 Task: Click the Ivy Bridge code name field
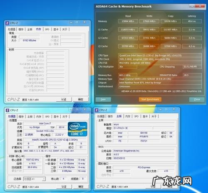[35, 127]
